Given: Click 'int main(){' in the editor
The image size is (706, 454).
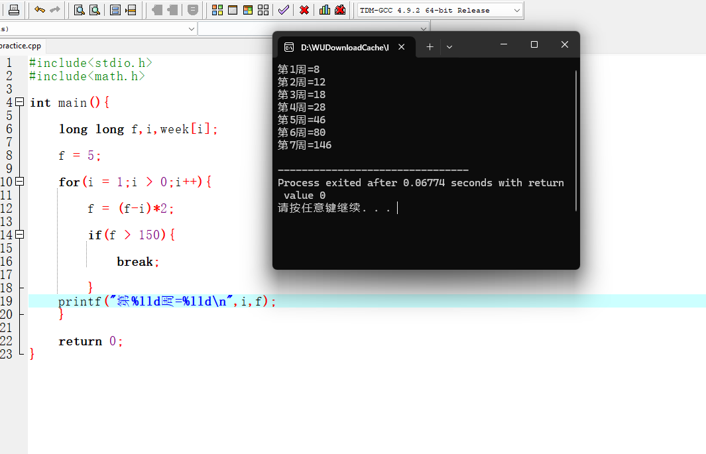Looking at the screenshot, I should point(70,102).
